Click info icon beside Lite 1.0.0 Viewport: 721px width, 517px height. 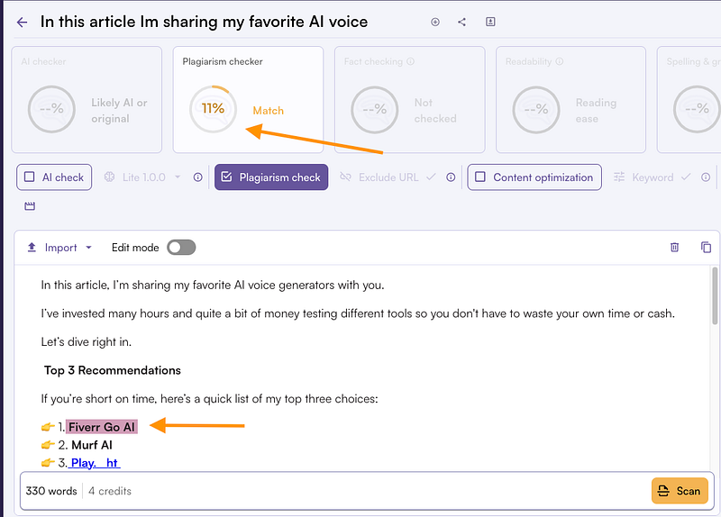[197, 177]
